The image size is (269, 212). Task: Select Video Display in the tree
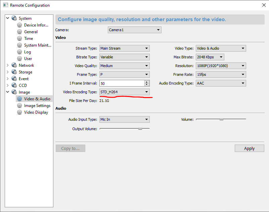(36, 112)
